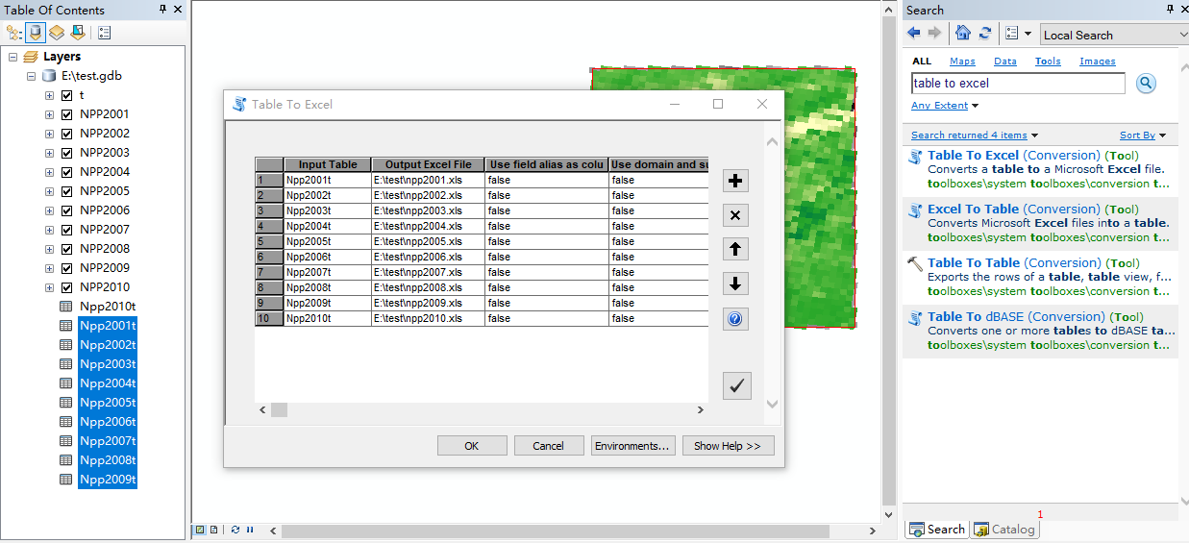
Task: Uncheck NPP2003 layer visibility
Action: point(66,153)
